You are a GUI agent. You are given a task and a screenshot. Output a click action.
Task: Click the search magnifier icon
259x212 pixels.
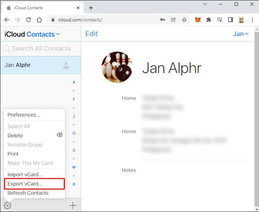[7, 49]
